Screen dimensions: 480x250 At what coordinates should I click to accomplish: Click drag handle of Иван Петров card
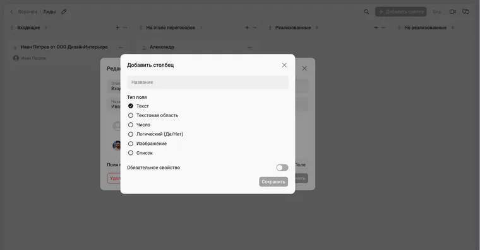15,48
